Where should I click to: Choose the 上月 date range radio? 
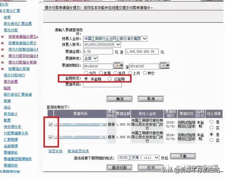130,73
